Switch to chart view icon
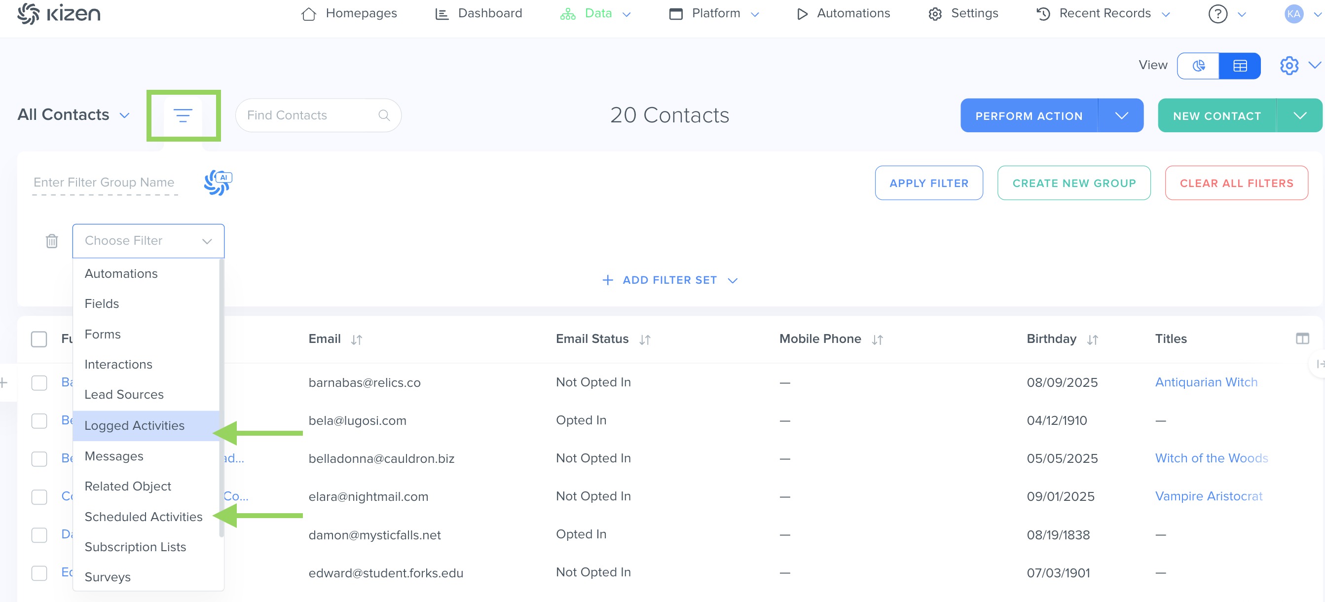The image size is (1325, 602). click(1198, 66)
